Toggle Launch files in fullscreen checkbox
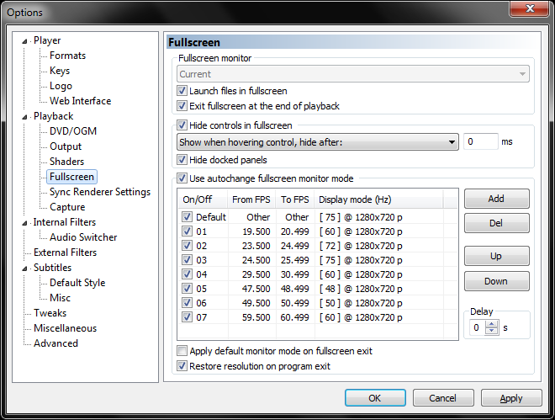This screenshot has height=420, width=555. coord(182,91)
